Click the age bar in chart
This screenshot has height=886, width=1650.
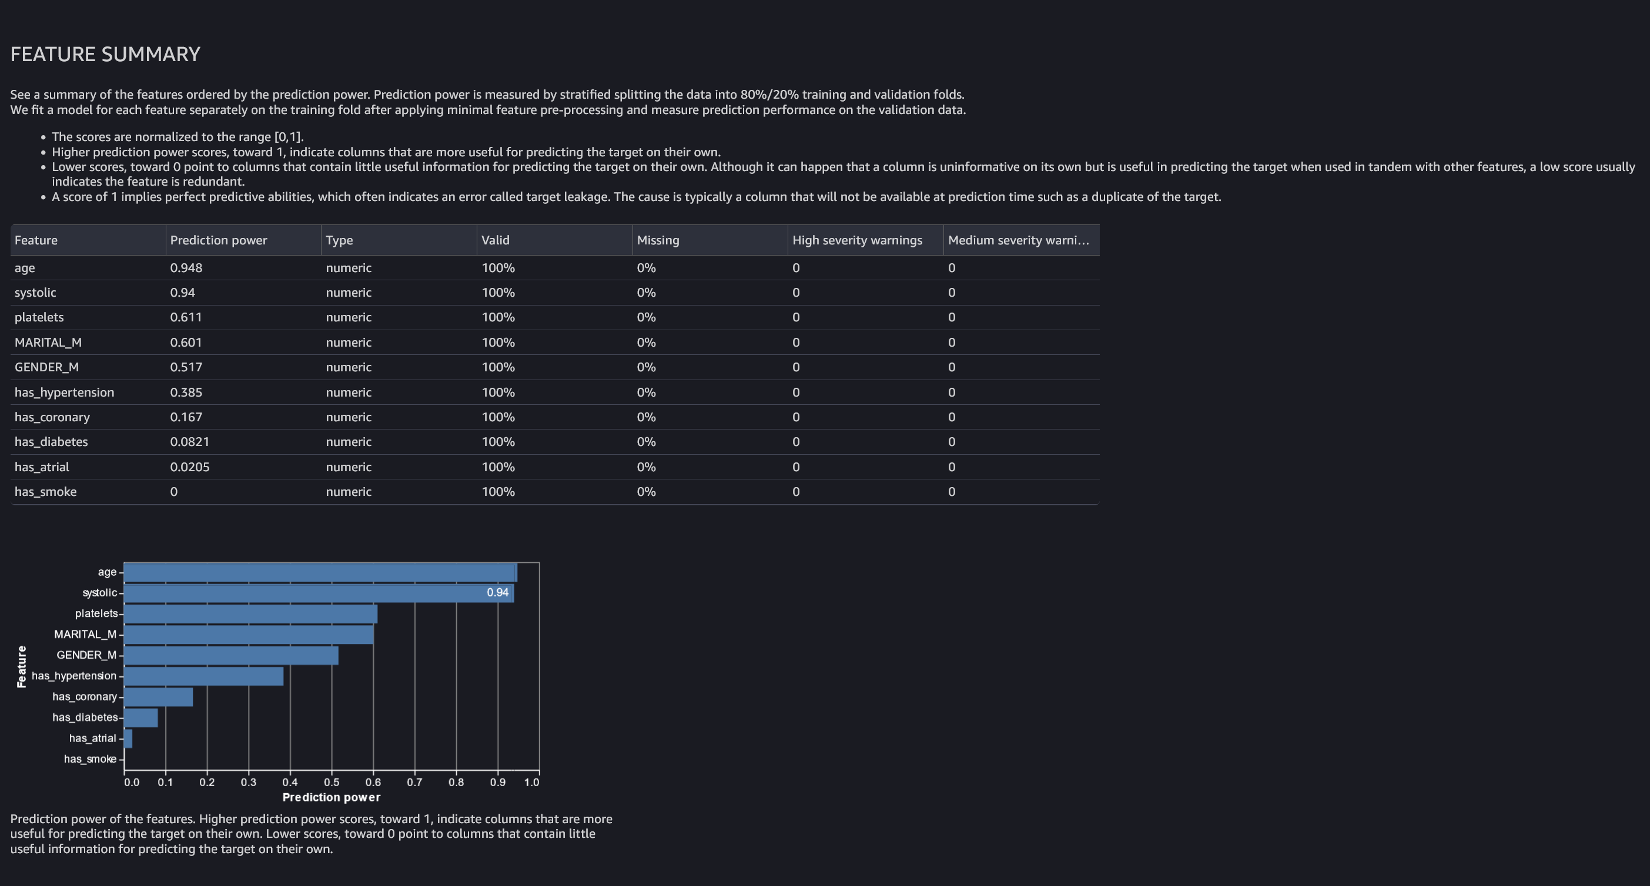point(320,572)
